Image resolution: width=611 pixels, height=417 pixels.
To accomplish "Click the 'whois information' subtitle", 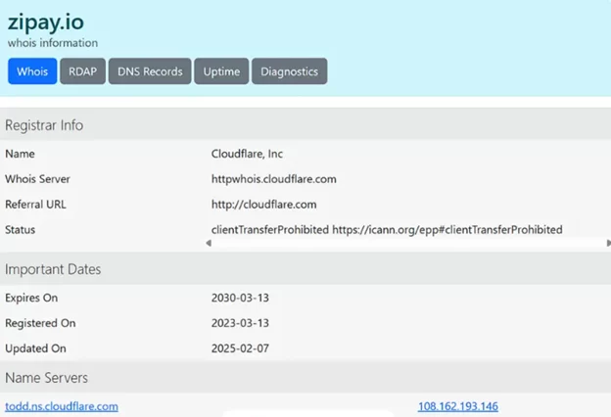I will click(53, 43).
